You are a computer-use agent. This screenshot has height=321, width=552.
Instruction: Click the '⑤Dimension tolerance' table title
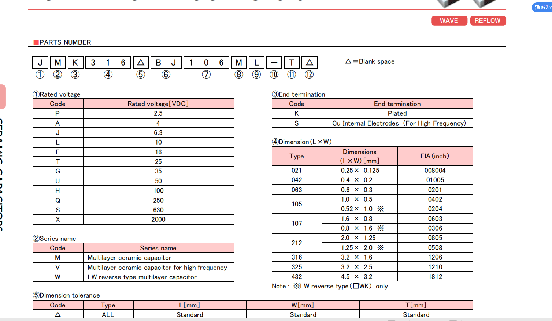pos(66,295)
